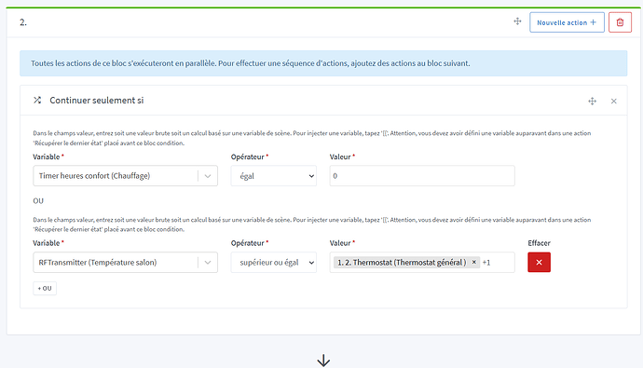
Task: Click the block number '2.' label
Action: coord(23,22)
